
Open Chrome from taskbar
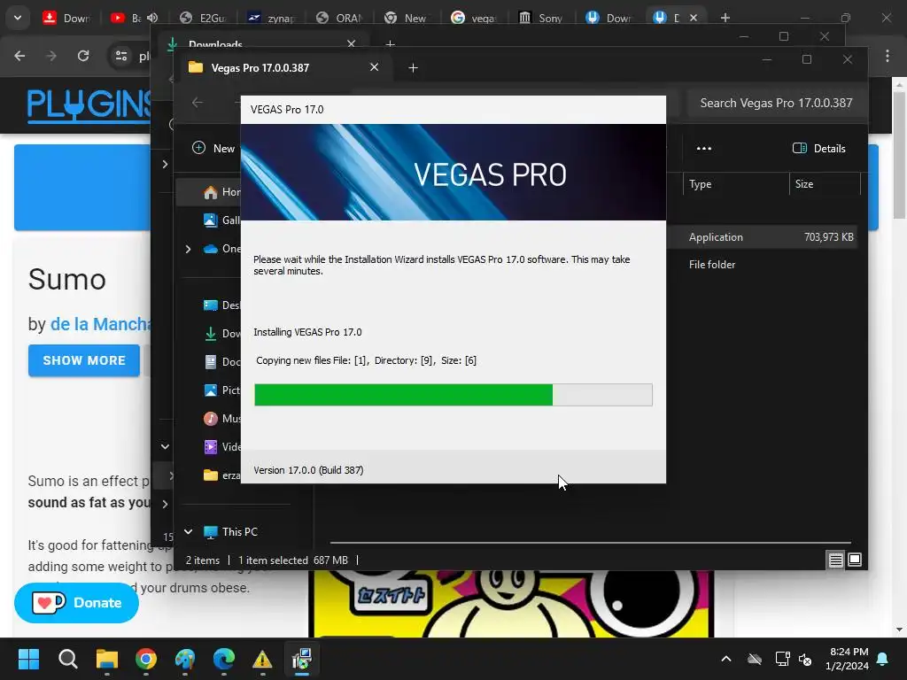[x=146, y=659]
